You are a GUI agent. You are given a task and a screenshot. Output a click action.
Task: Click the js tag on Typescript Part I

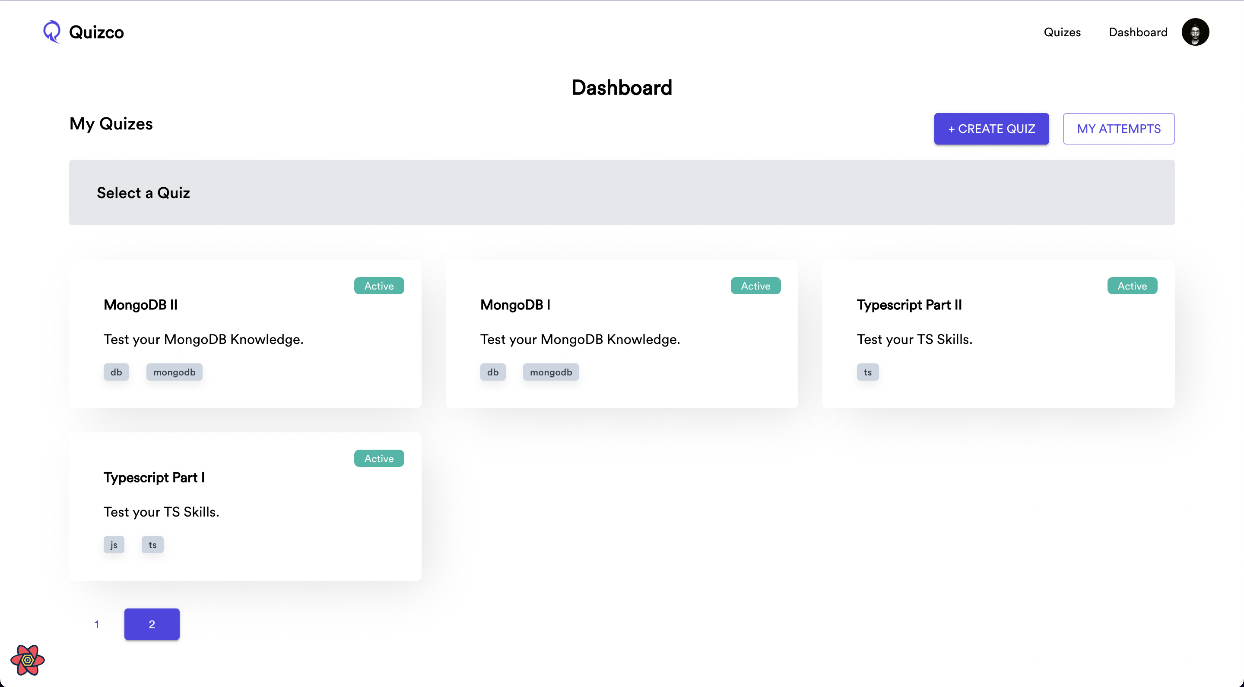pyautogui.click(x=114, y=545)
